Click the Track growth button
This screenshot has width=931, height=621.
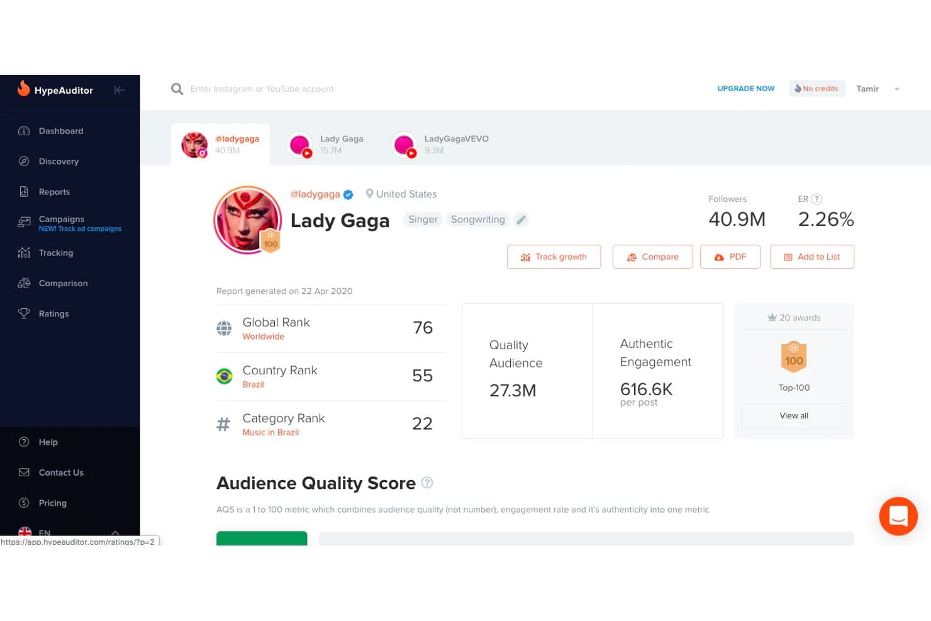click(554, 257)
